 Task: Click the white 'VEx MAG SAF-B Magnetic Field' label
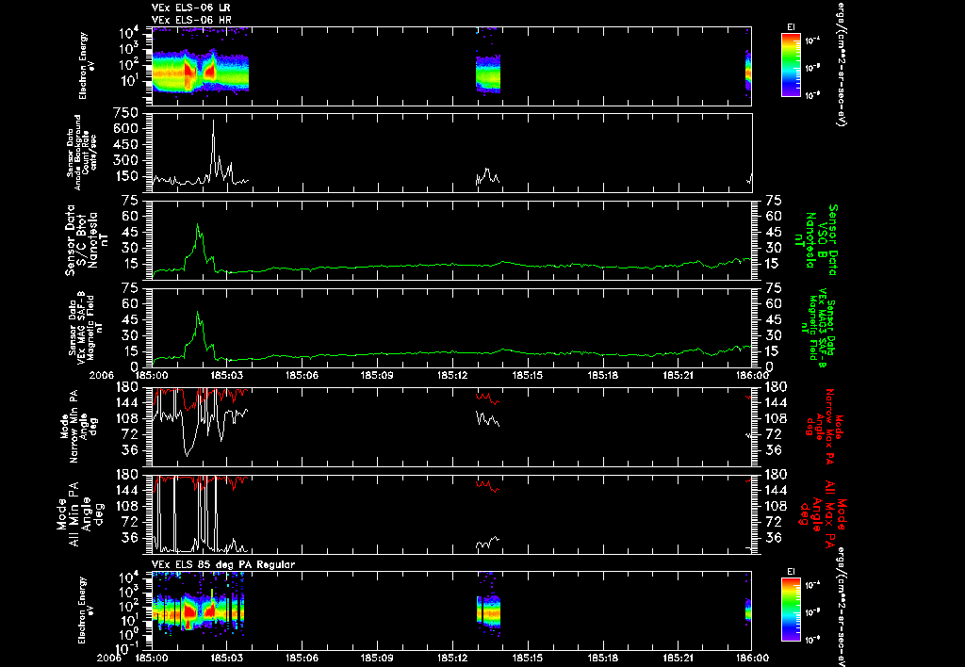click(86, 329)
